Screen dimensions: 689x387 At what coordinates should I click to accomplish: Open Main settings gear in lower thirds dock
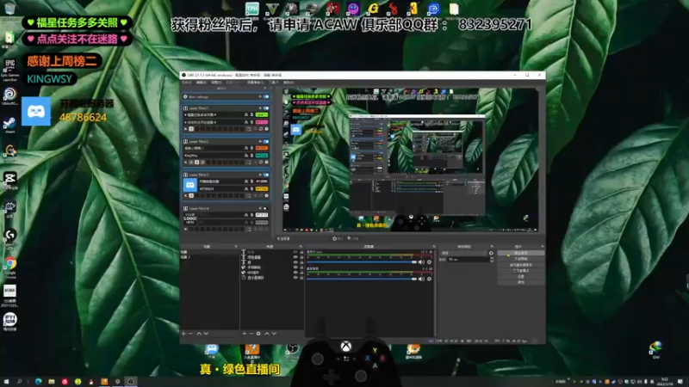click(185, 96)
